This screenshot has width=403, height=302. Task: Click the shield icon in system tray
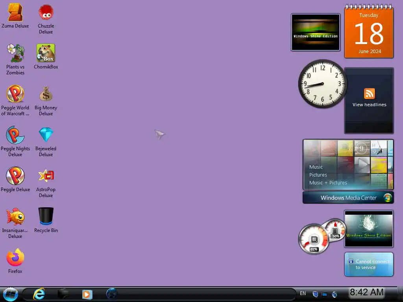pos(315,294)
